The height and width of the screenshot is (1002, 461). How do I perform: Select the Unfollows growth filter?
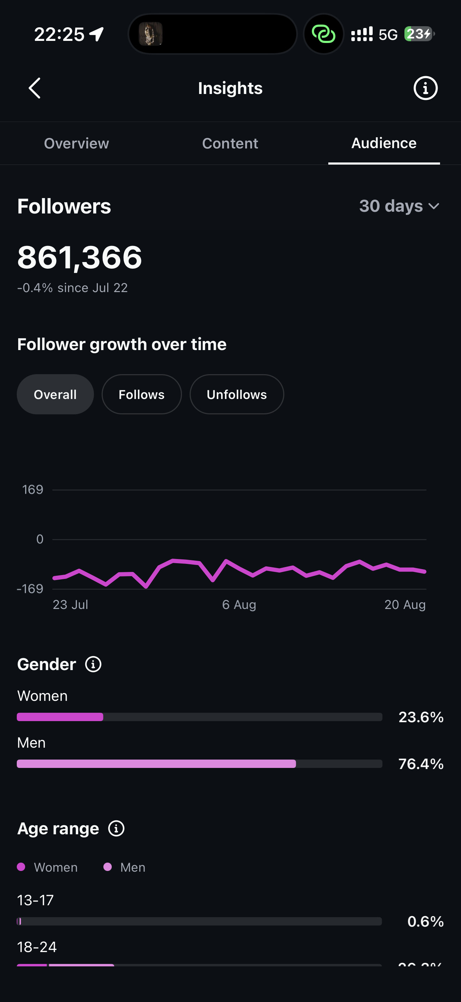(237, 394)
